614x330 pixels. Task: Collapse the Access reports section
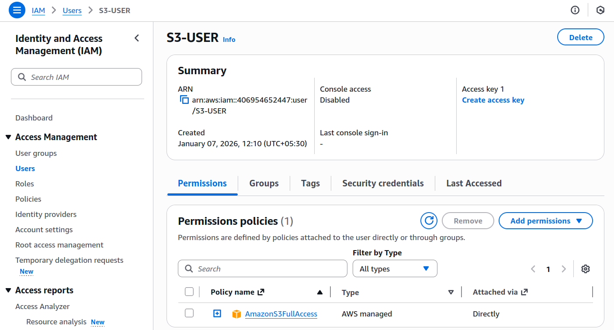tap(8, 290)
